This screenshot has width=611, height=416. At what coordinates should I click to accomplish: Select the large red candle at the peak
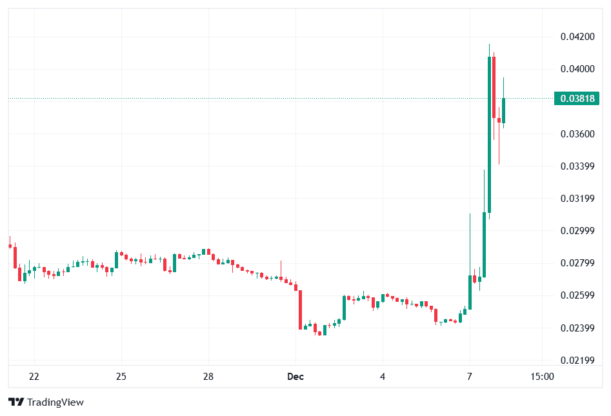pyautogui.click(x=494, y=87)
